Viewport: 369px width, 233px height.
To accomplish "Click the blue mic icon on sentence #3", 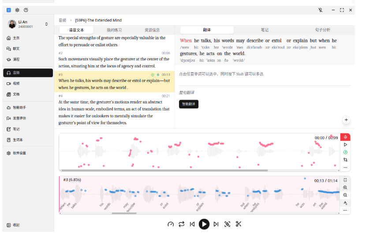I will pos(158,75).
